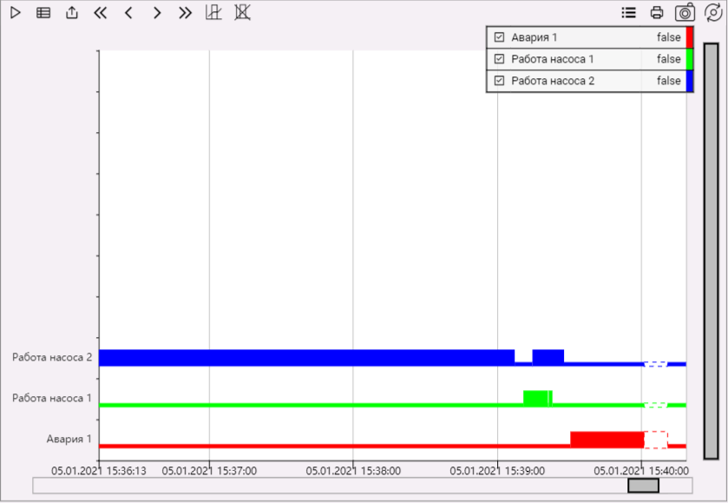Step forward with the single right chevron
Screen dimensions: 728x503
click(x=156, y=13)
